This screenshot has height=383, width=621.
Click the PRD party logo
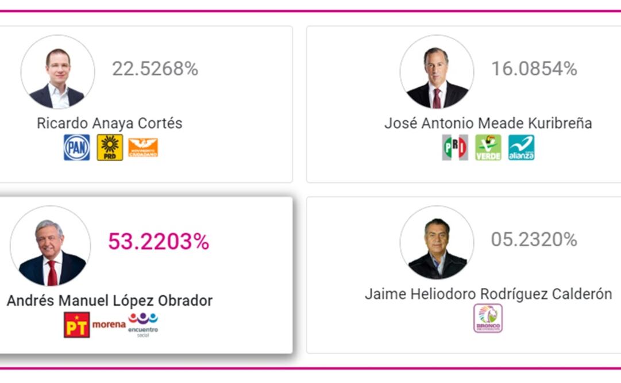tap(110, 148)
